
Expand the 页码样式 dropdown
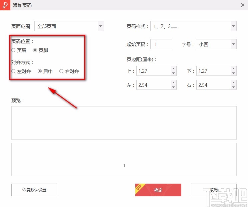coord(233,26)
